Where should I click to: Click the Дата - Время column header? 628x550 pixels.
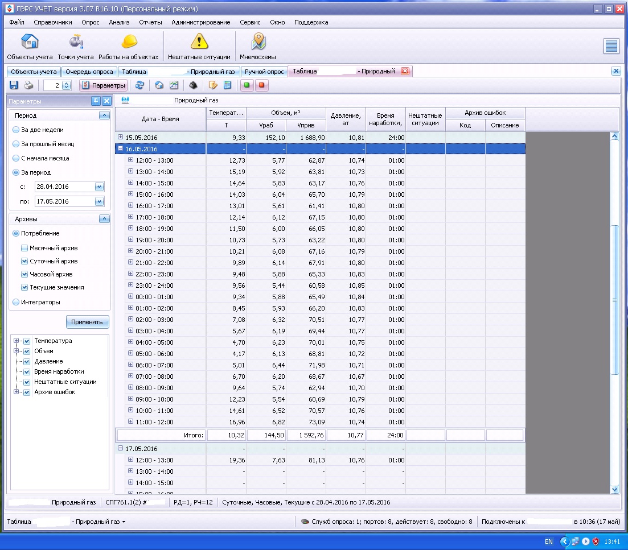pos(161,119)
